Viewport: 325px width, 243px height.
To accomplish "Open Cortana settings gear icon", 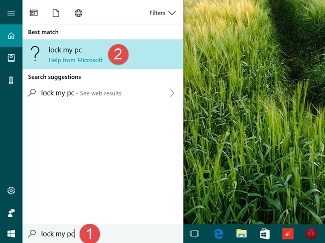I will [11, 190].
